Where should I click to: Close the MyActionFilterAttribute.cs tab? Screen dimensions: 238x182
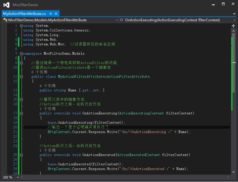pyautogui.click(x=56, y=14)
